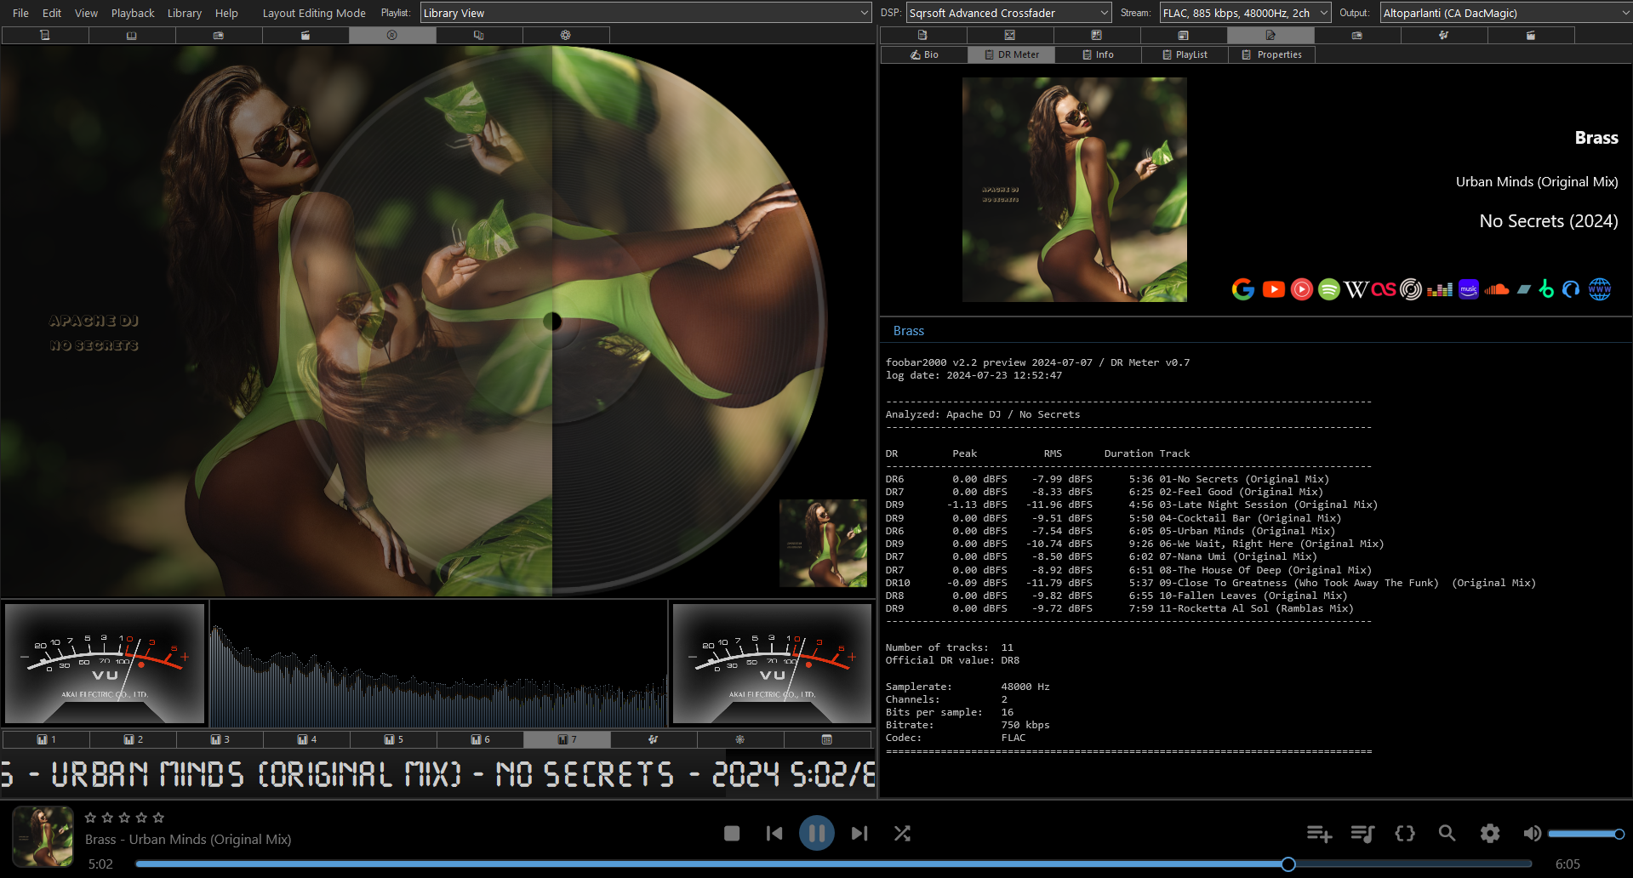Mute audio with the speaker icon

pos(1532,834)
